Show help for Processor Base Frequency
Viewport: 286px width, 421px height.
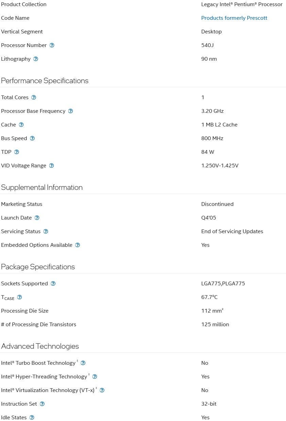click(x=70, y=111)
